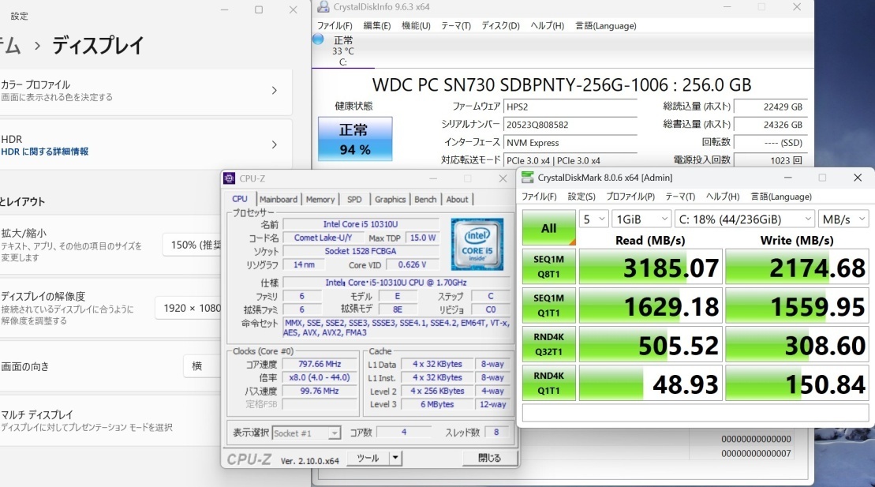875x487 pixels.
Task: Click the processor name Intel Core i5 10310U
Action: click(x=361, y=224)
